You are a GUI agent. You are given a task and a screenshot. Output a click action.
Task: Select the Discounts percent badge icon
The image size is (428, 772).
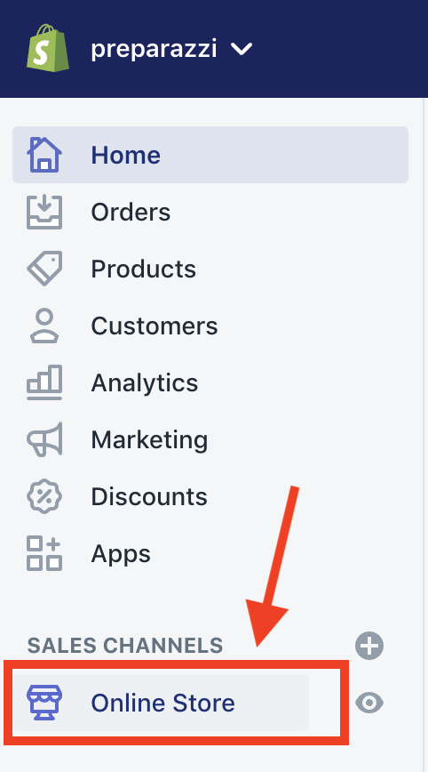(44, 496)
